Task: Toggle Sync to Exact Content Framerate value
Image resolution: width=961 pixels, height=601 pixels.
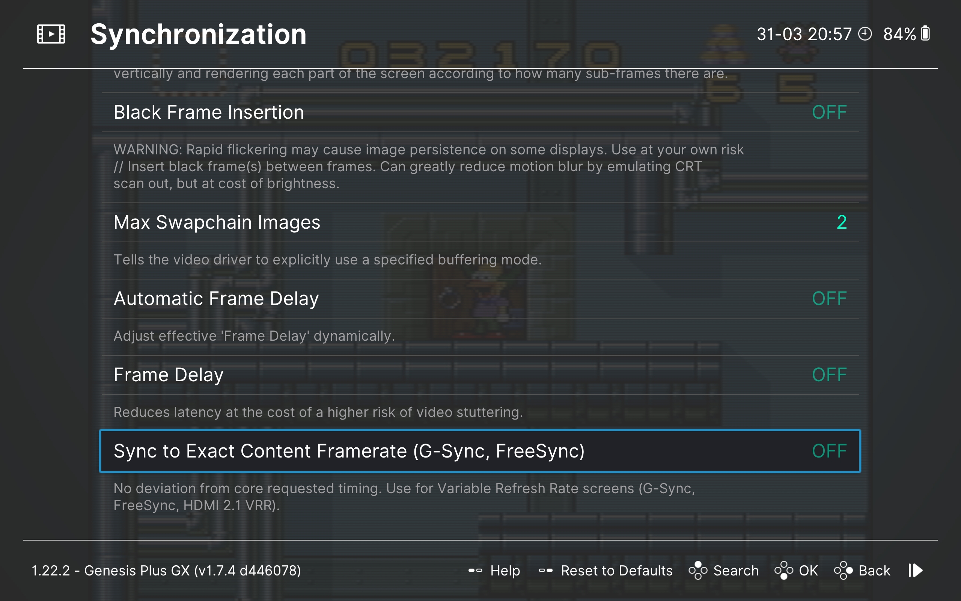Action: tap(829, 451)
